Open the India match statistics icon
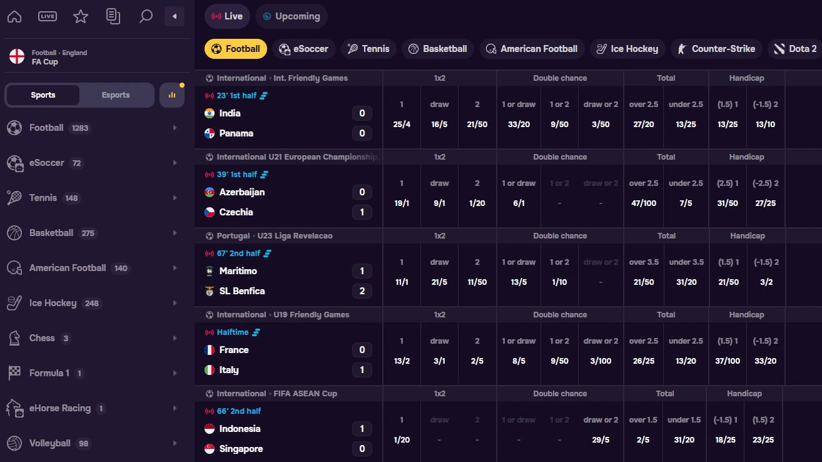 click(264, 96)
